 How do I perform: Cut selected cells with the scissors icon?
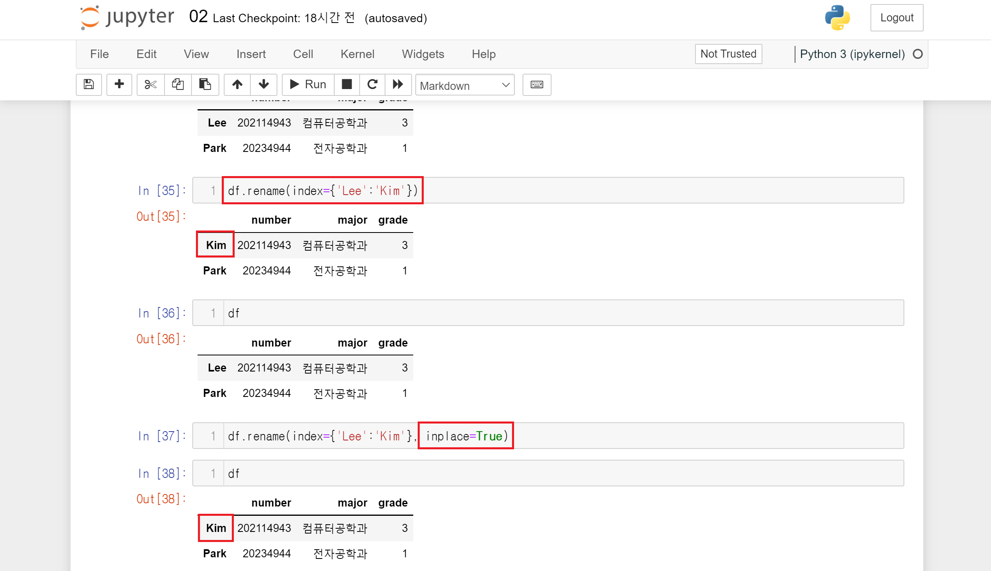click(150, 85)
